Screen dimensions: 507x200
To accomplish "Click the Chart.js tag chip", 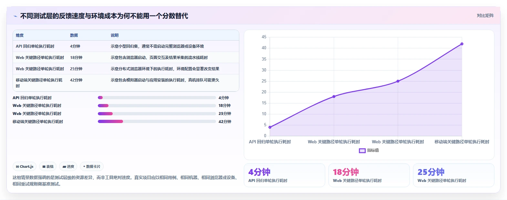I will pos(25,167).
